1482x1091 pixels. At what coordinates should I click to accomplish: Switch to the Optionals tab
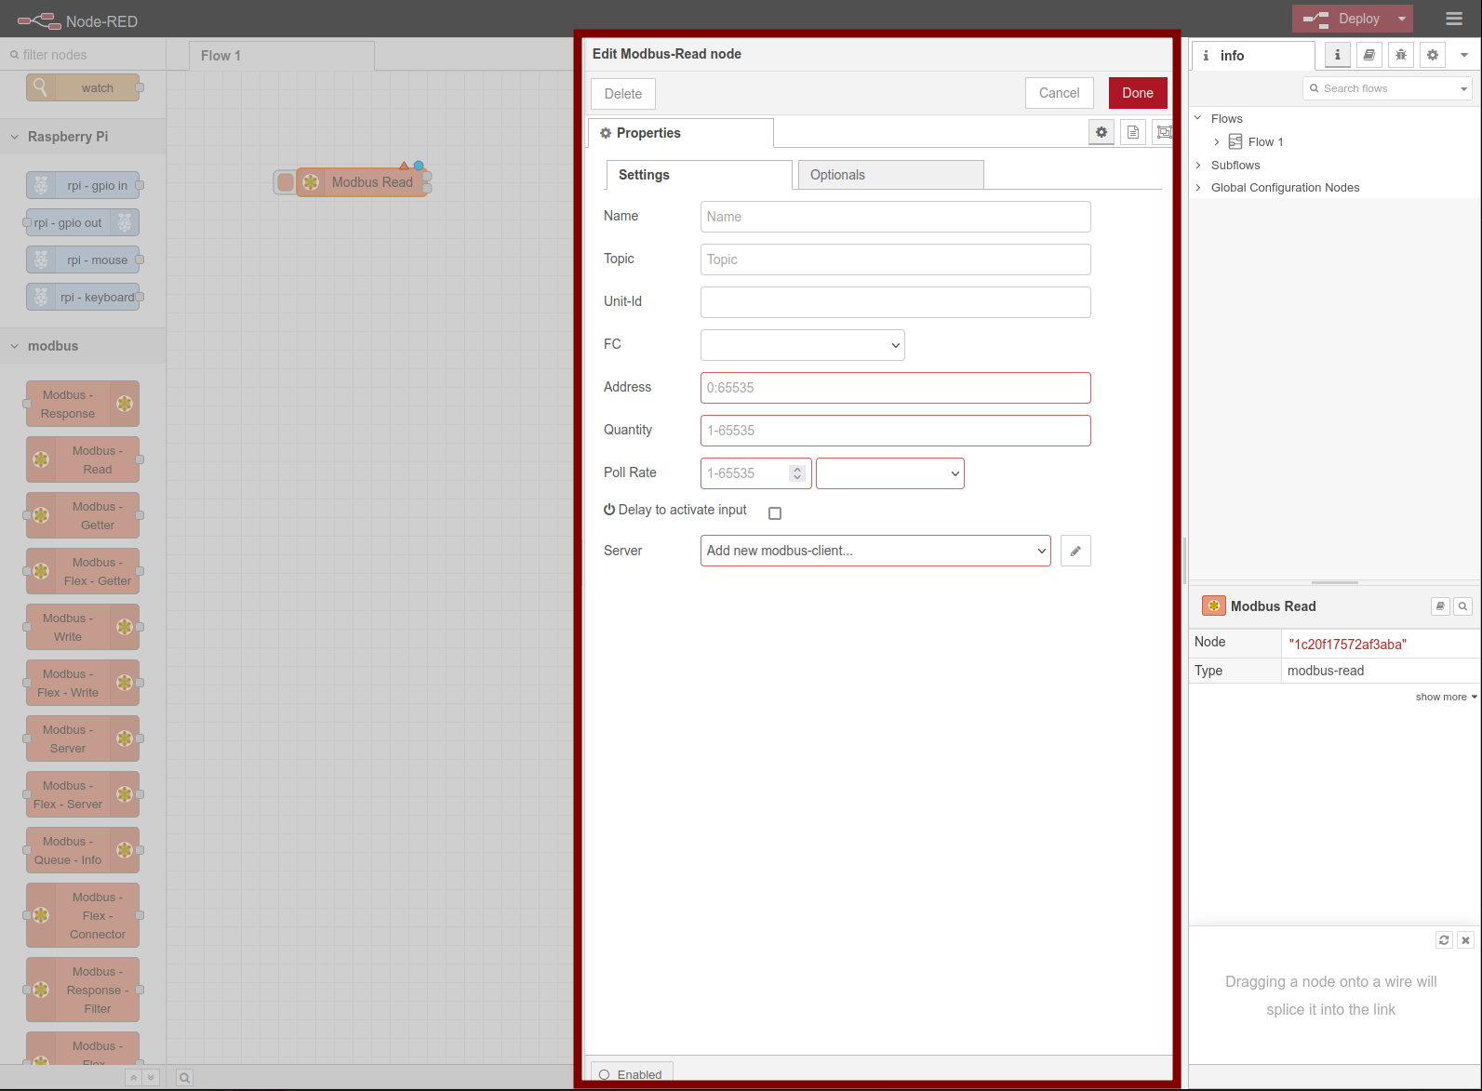click(890, 175)
